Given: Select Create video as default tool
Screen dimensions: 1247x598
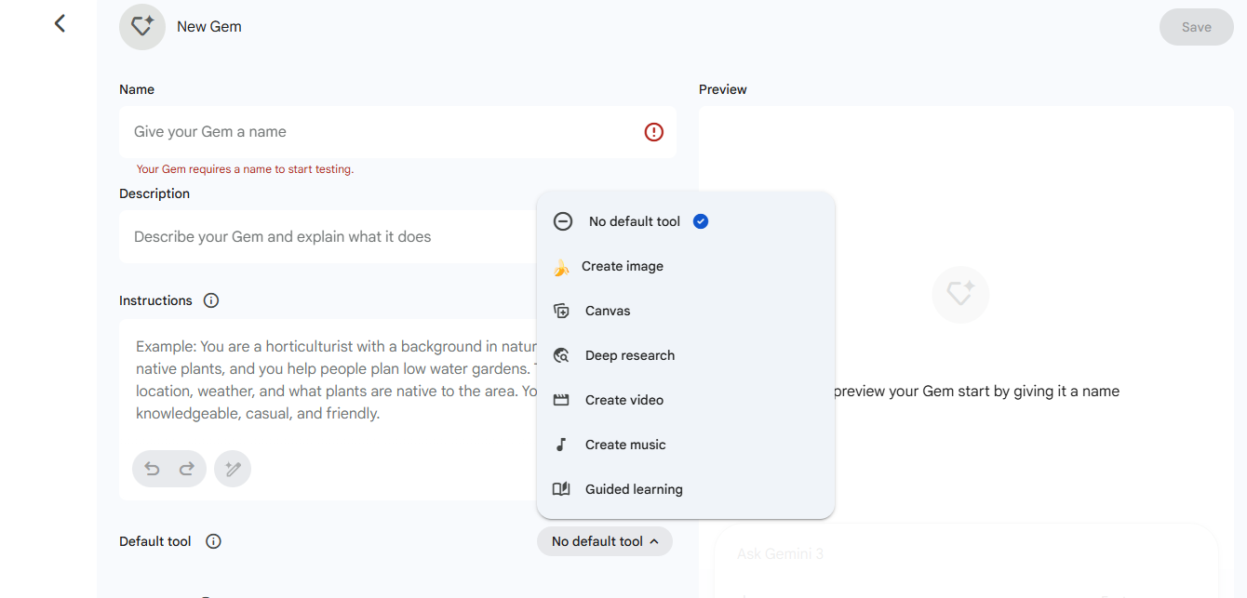Looking at the screenshot, I should (x=623, y=400).
